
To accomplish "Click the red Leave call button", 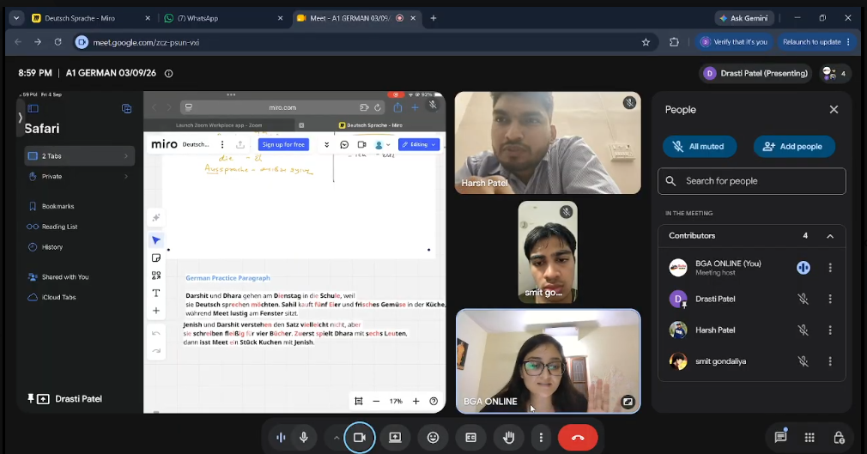I will pos(577,438).
